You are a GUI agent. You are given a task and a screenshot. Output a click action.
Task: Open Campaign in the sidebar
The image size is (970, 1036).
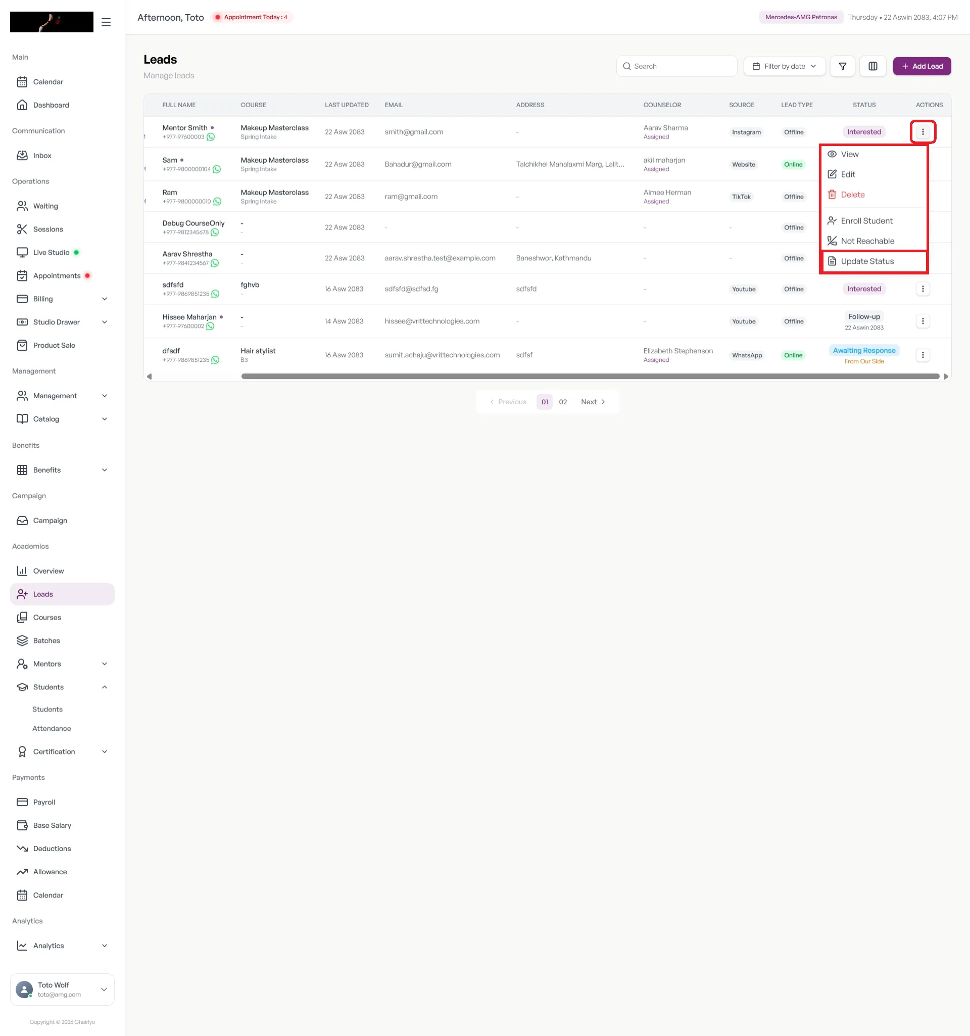click(62, 520)
